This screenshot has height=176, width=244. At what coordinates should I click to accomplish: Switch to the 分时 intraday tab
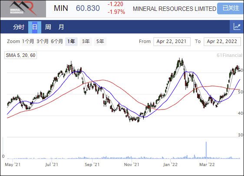click(19, 27)
